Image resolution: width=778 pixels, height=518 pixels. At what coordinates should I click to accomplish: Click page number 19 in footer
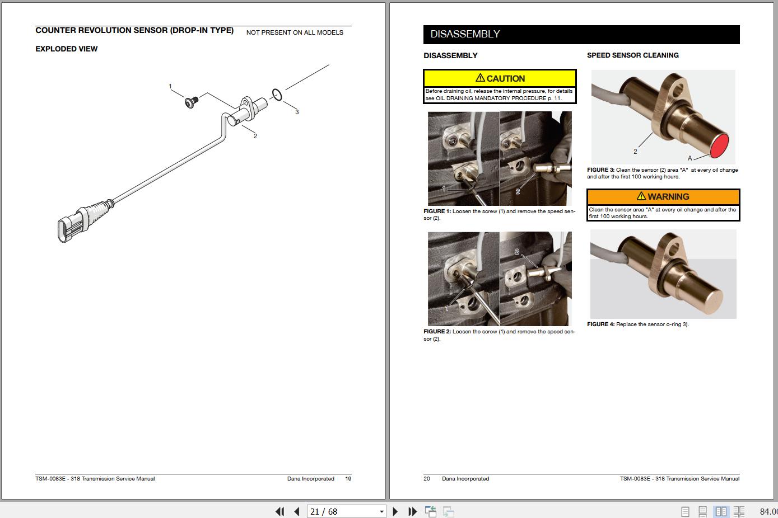click(x=348, y=479)
